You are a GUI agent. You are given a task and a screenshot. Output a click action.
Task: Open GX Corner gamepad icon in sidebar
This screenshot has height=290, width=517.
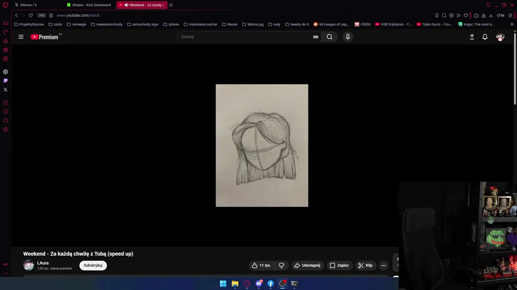point(6,23)
